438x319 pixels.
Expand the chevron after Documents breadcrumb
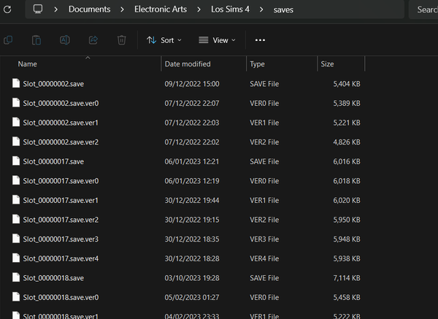122,9
